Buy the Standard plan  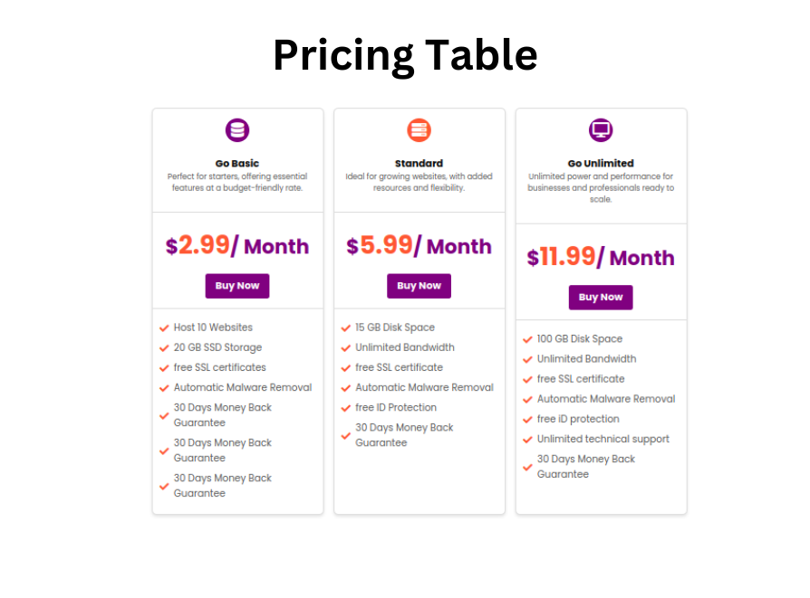(419, 286)
